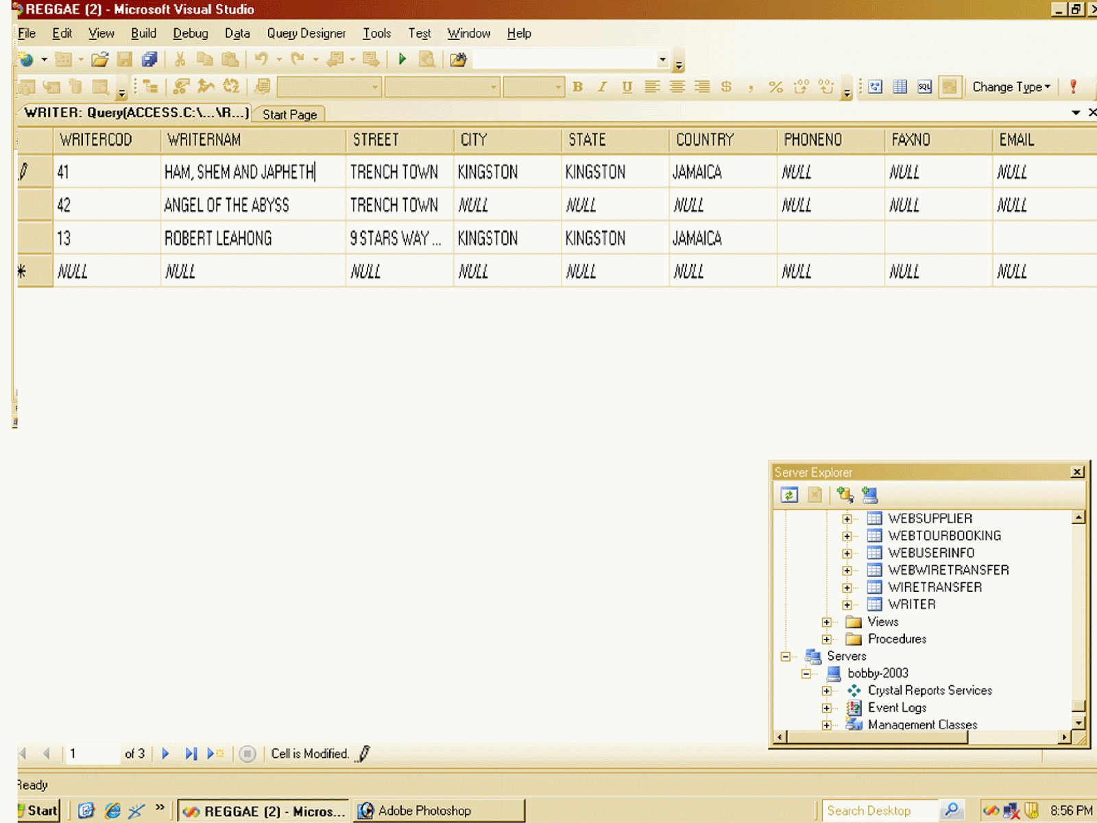
Task: Click the record number input field
Action: tap(93, 753)
